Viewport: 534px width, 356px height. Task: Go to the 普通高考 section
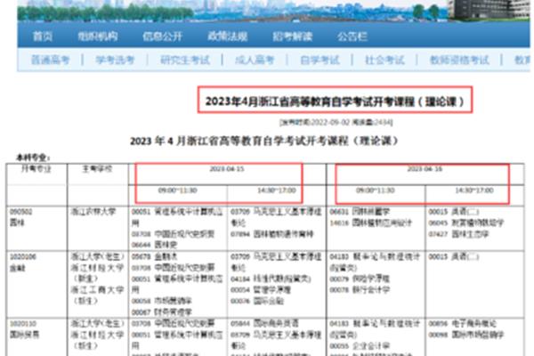pos(50,60)
